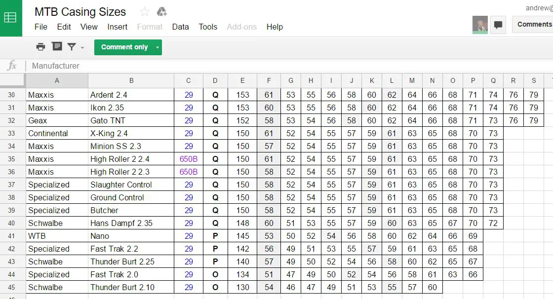Image resolution: width=553 pixels, height=299 pixels.
Task: Print the spreadsheet using the printer icon
Action: click(x=40, y=46)
